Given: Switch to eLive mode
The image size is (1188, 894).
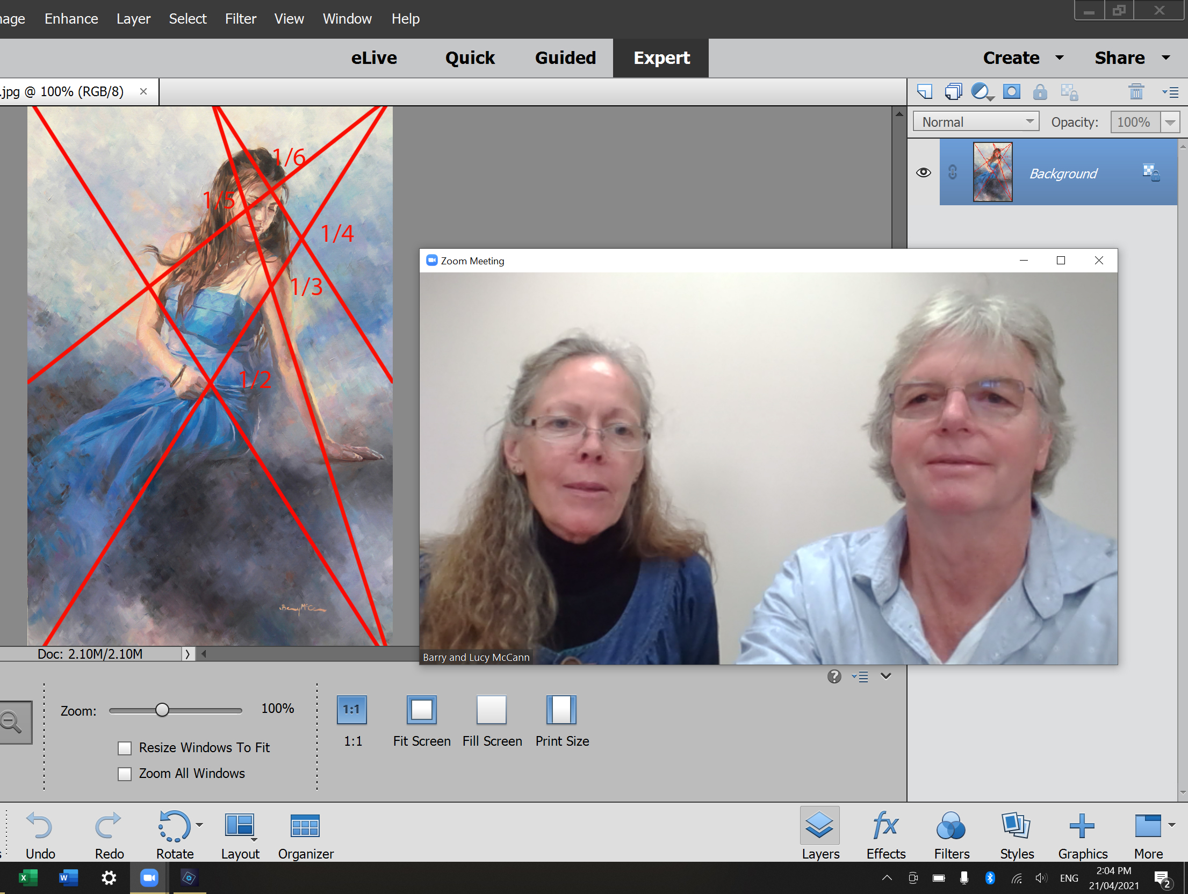Looking at the screenshot, I should [374, 57].
